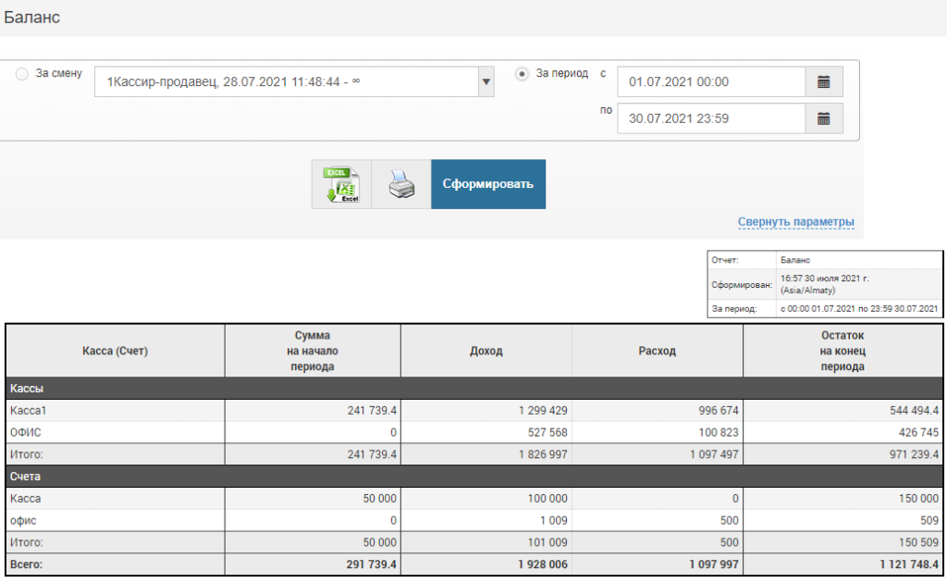Open calendar for period start date
This screenshot has width=947, height=583.
point(824,81)
